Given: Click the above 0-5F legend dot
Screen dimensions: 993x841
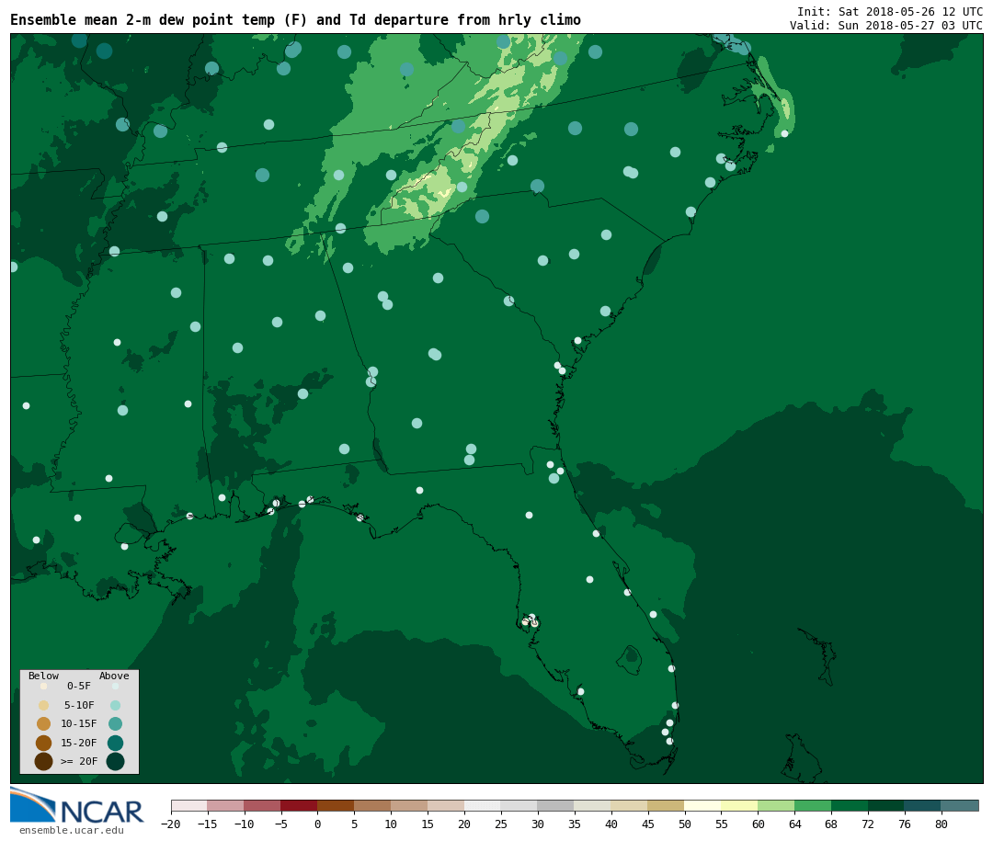Looking at the screenshot, I should (x=115, y=686).
